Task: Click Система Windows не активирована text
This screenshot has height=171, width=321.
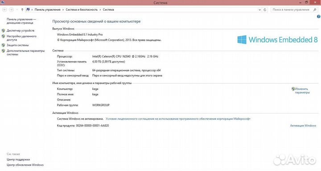Action: click(x=80, y=119)
